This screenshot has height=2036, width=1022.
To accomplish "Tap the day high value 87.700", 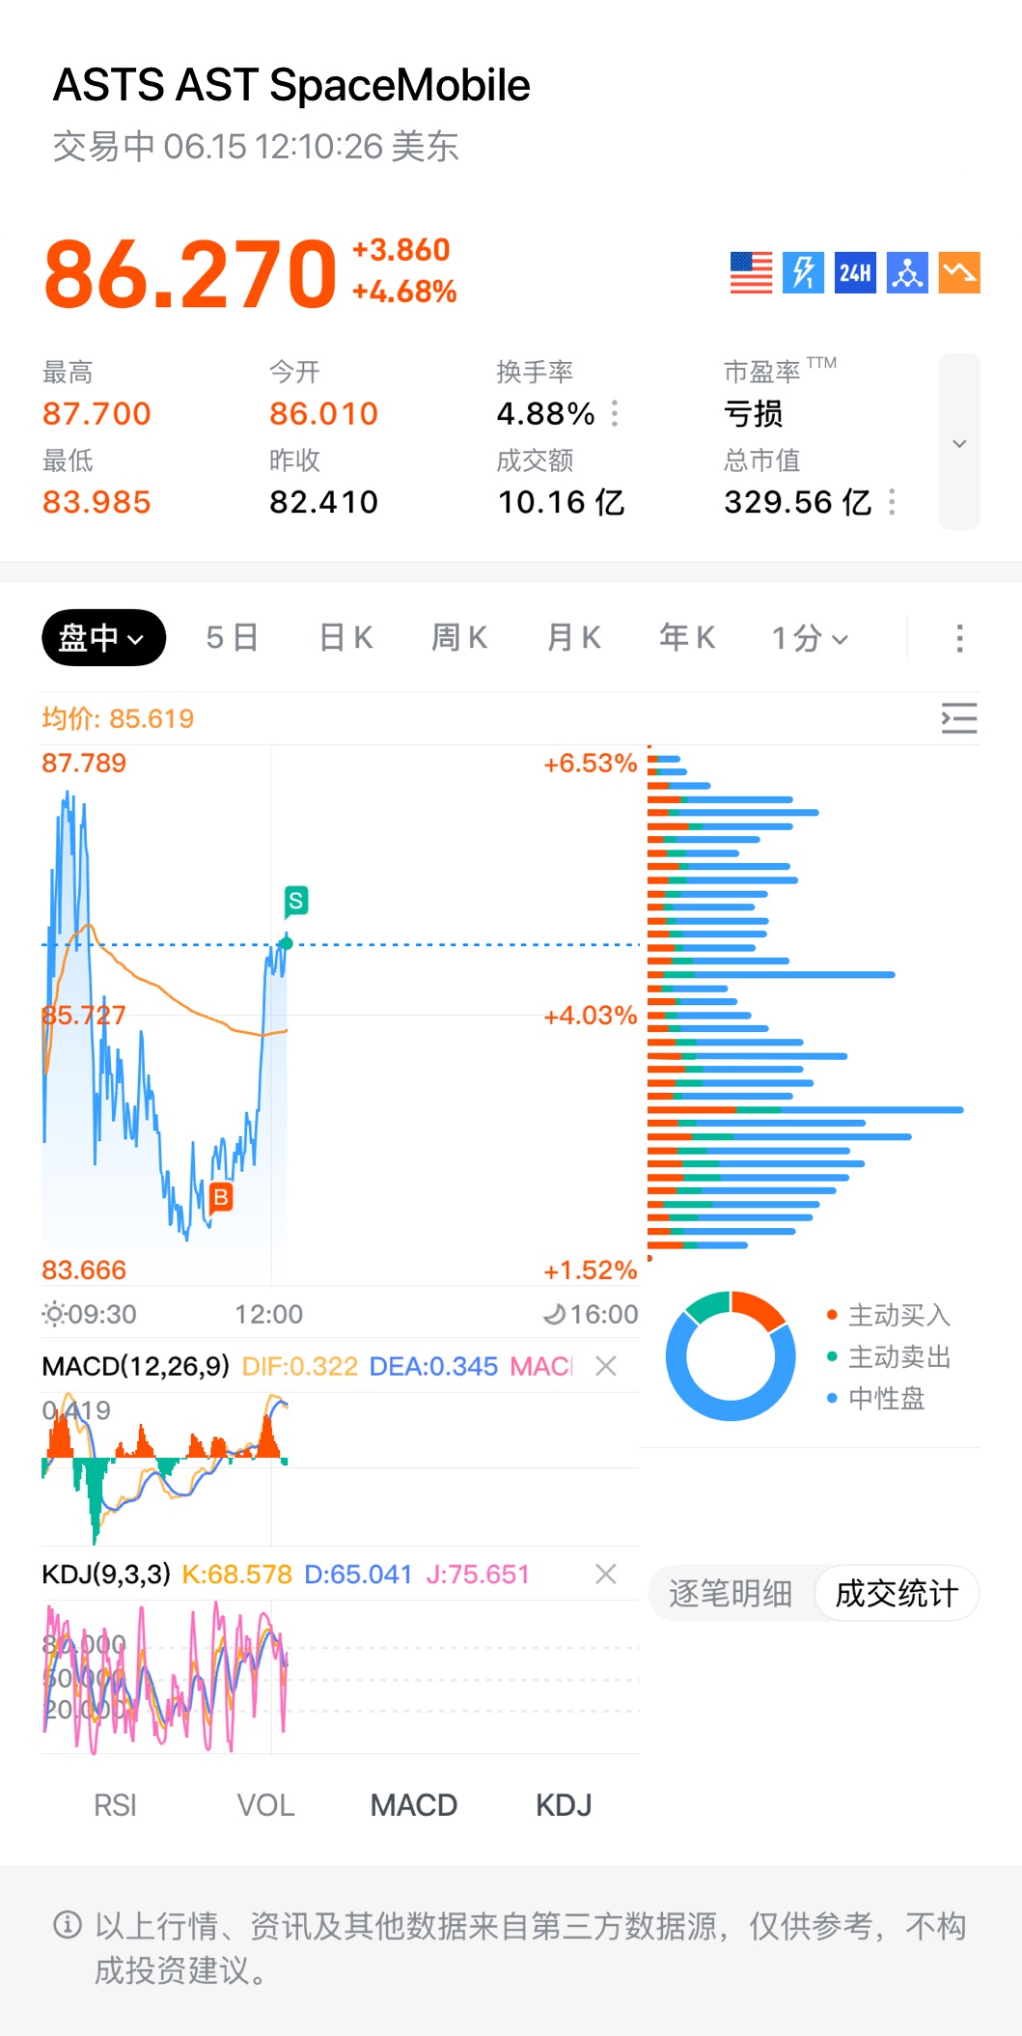I will 97,414.
